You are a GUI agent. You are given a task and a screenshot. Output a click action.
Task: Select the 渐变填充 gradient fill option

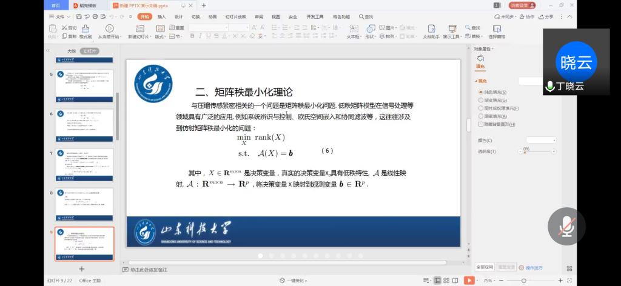481,100
